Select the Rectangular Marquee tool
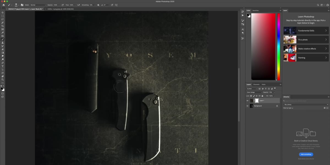The height and width of the screenshot is (165, 330). [x=3, y=16]
